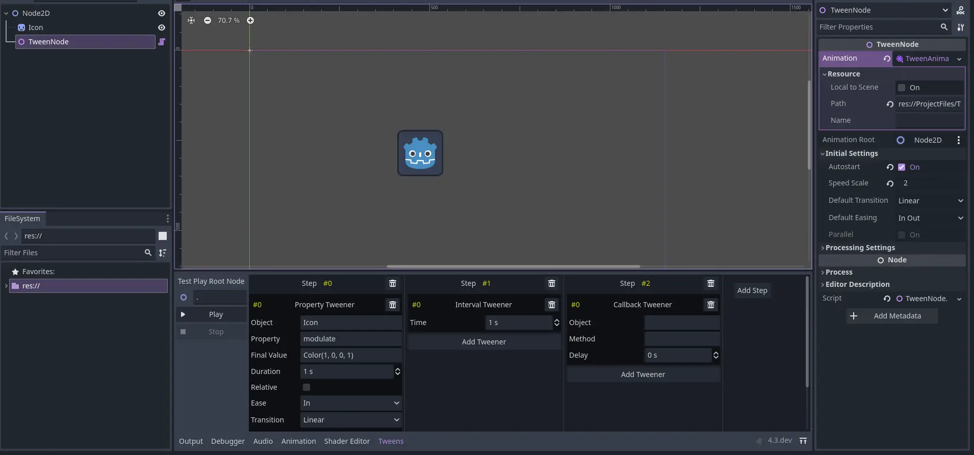Adjust Duration stepper arrows
The image size is (974, 455).
point(398,371)
